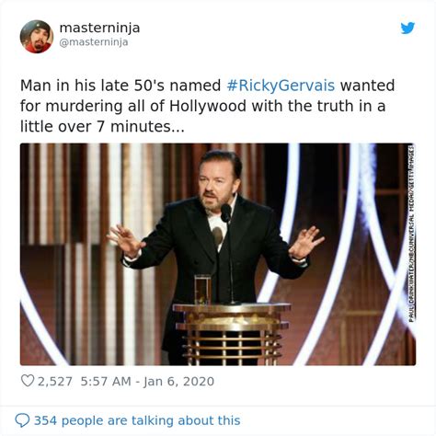Click the drink glass on the podium
This screenshot has width=436, height=436.
point(202,290)
